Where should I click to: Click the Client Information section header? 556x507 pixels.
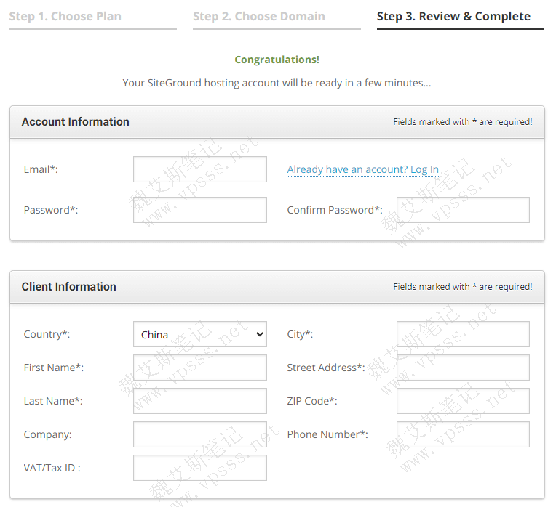[x=69, y=287]
